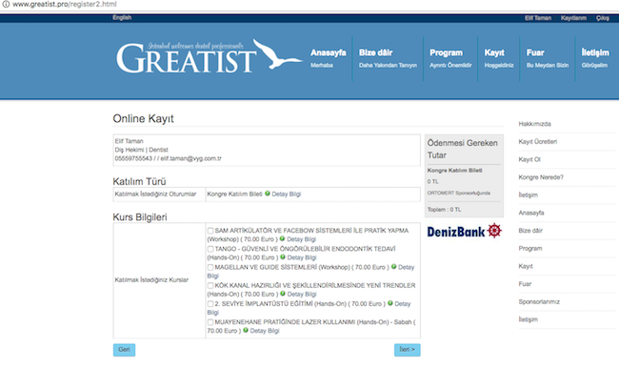619x369 pixels.
Task: Click the DenizBank logo
Action: (x=465, y=231)
